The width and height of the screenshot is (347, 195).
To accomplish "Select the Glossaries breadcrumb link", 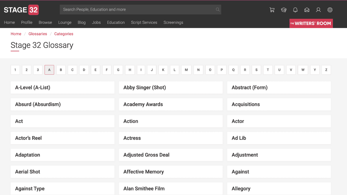I will tap(38, 34).
